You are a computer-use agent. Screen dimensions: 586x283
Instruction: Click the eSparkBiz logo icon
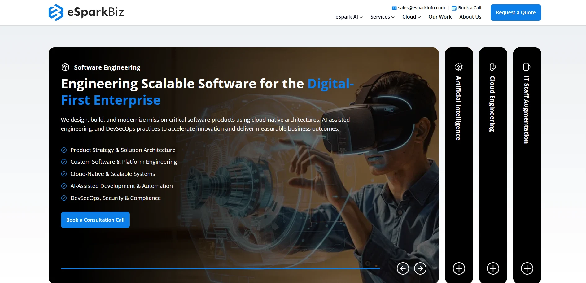coord(56,12)
